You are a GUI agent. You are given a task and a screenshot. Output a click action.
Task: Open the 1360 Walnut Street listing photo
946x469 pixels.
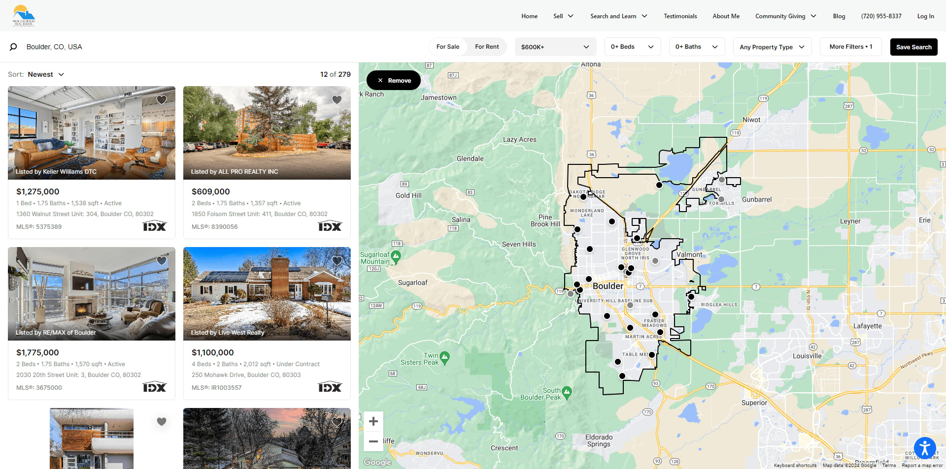(x=92, y=133)
